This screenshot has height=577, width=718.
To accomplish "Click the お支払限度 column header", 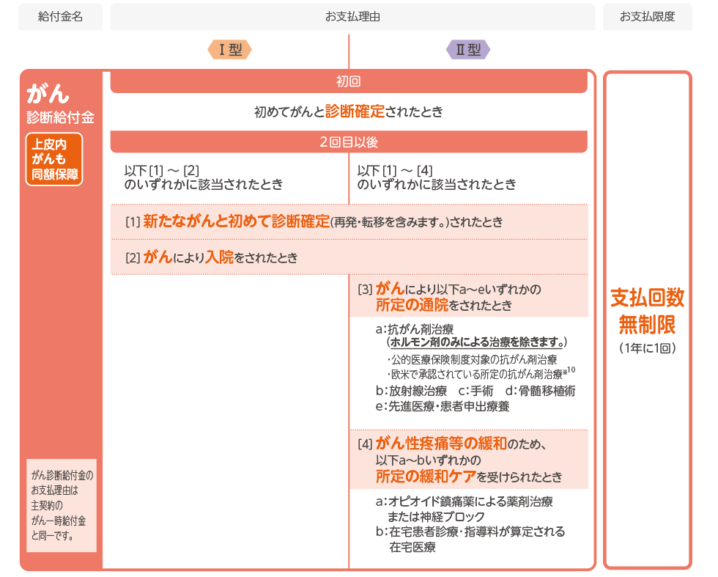I will tap(647, 17).
